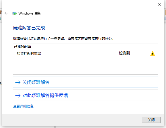Viewport: 166px width, 128px height.
Task: Click the Windows 更新 title text
Action: coord(30,13)
